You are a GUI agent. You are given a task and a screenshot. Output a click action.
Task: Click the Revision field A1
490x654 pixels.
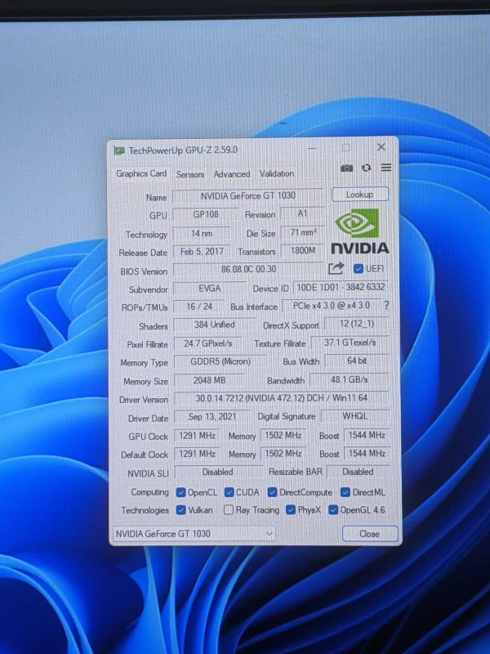tap(302, 213)
